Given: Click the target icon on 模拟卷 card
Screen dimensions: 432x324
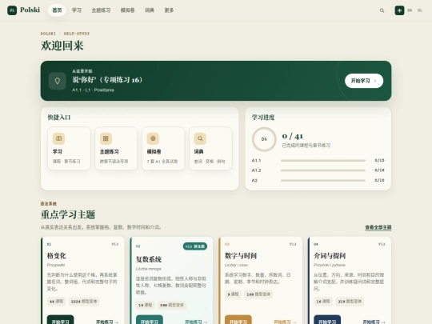Looking at the screenshot, I should point(153,138).
